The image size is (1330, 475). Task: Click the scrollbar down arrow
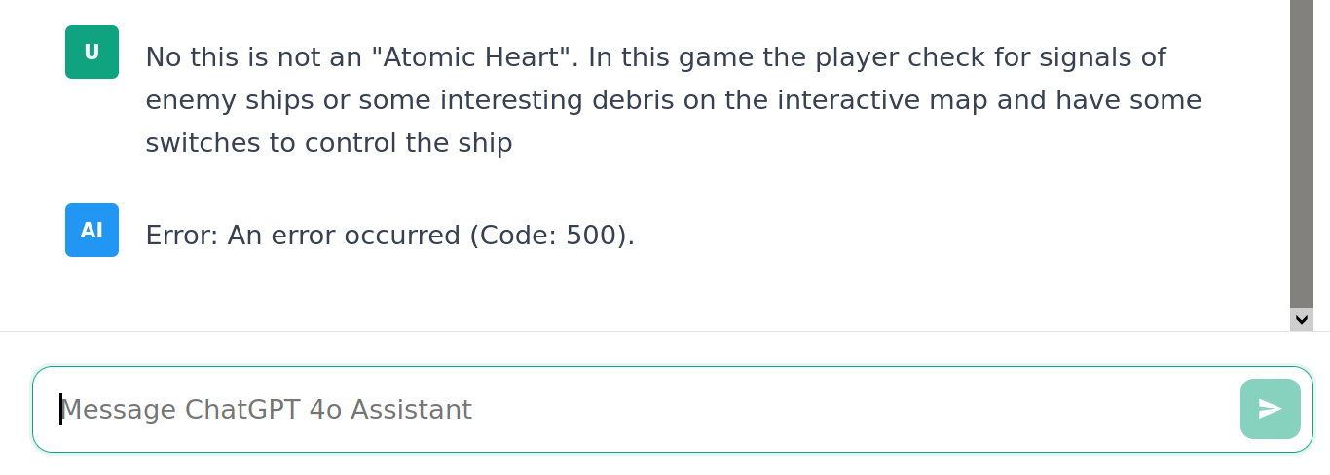coord(1302,319)
